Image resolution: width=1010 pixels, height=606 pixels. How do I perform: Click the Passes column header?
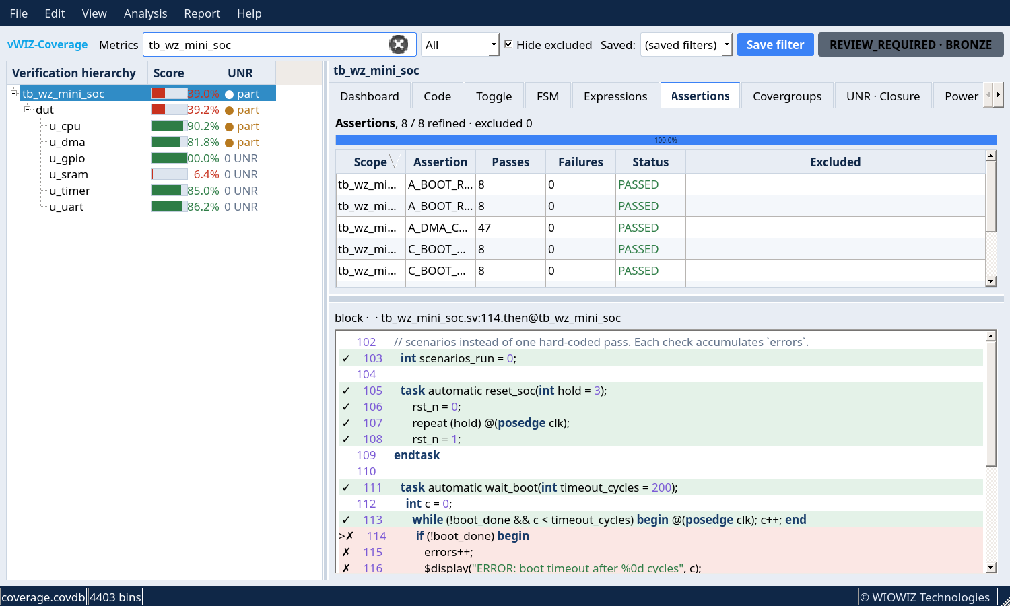(x=510, y=162)
